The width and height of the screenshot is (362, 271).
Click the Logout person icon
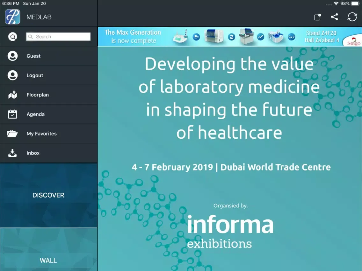pyautogui.click(x=13, y=75)
